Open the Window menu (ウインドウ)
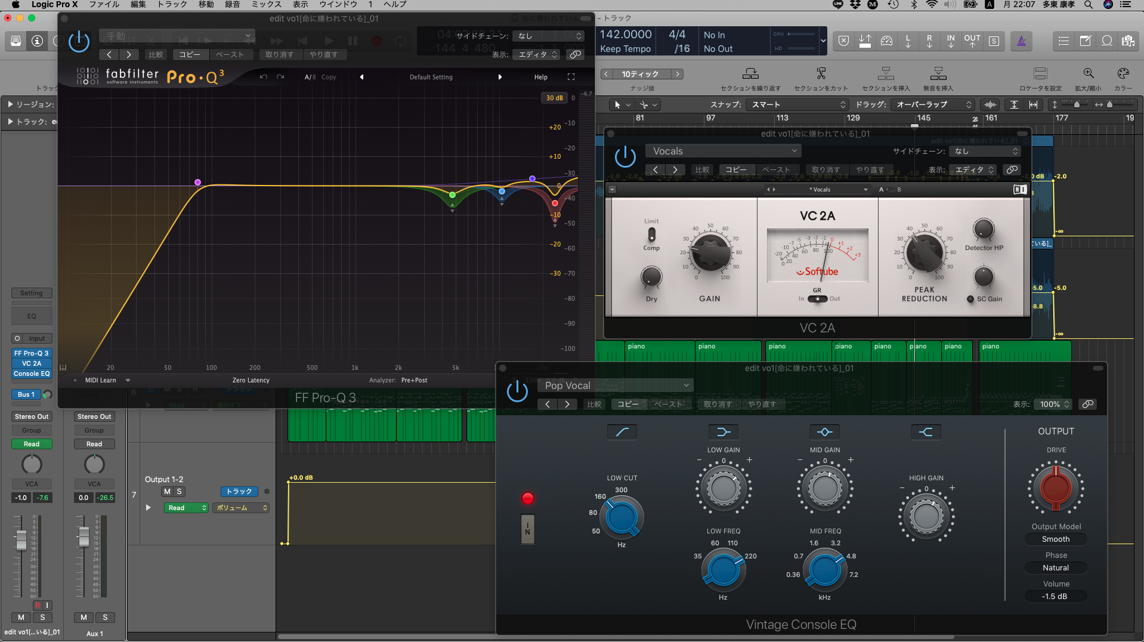The image size is (1144, 642). [x=338, y=5]
